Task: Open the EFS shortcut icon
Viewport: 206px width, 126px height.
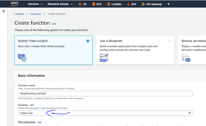Action: click(128, 4)
